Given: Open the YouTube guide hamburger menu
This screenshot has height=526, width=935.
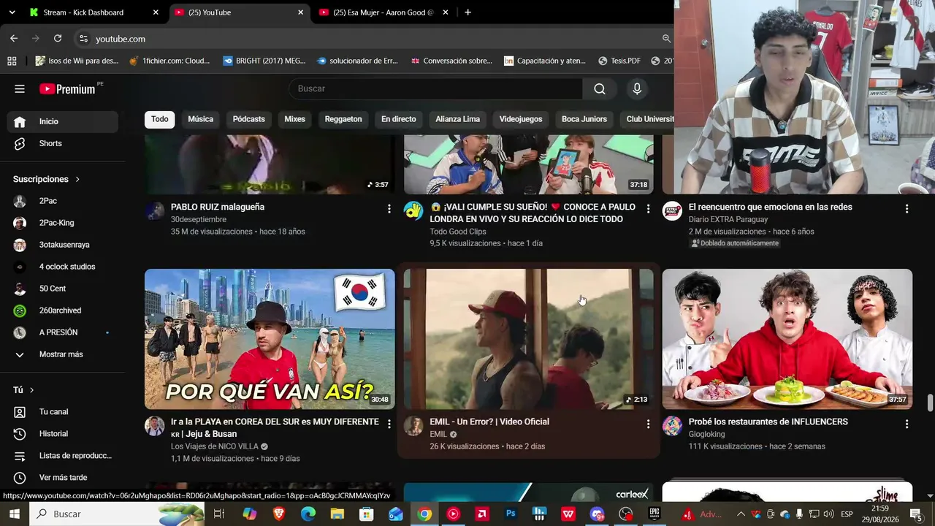Looking at the screenshot, I should (20, 89).
